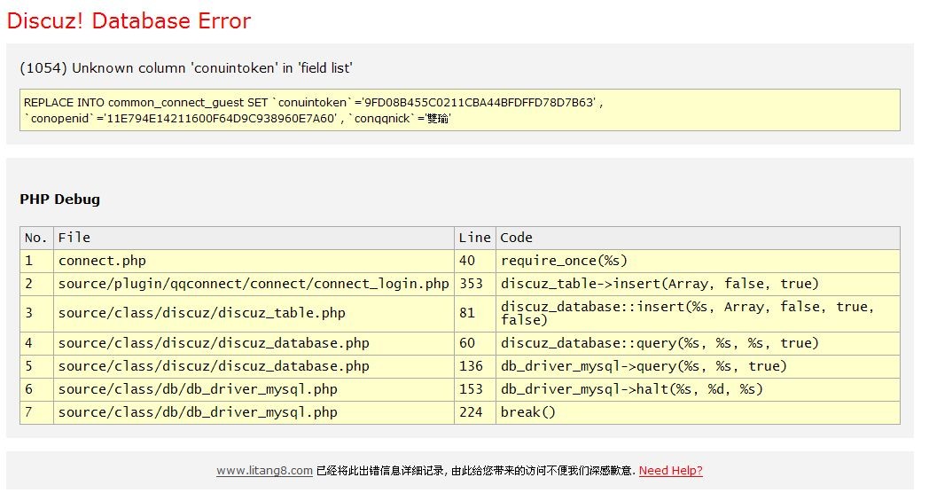The image size is (929, 493).
Task: Click line number 353 cell
Action: (472, 284)
